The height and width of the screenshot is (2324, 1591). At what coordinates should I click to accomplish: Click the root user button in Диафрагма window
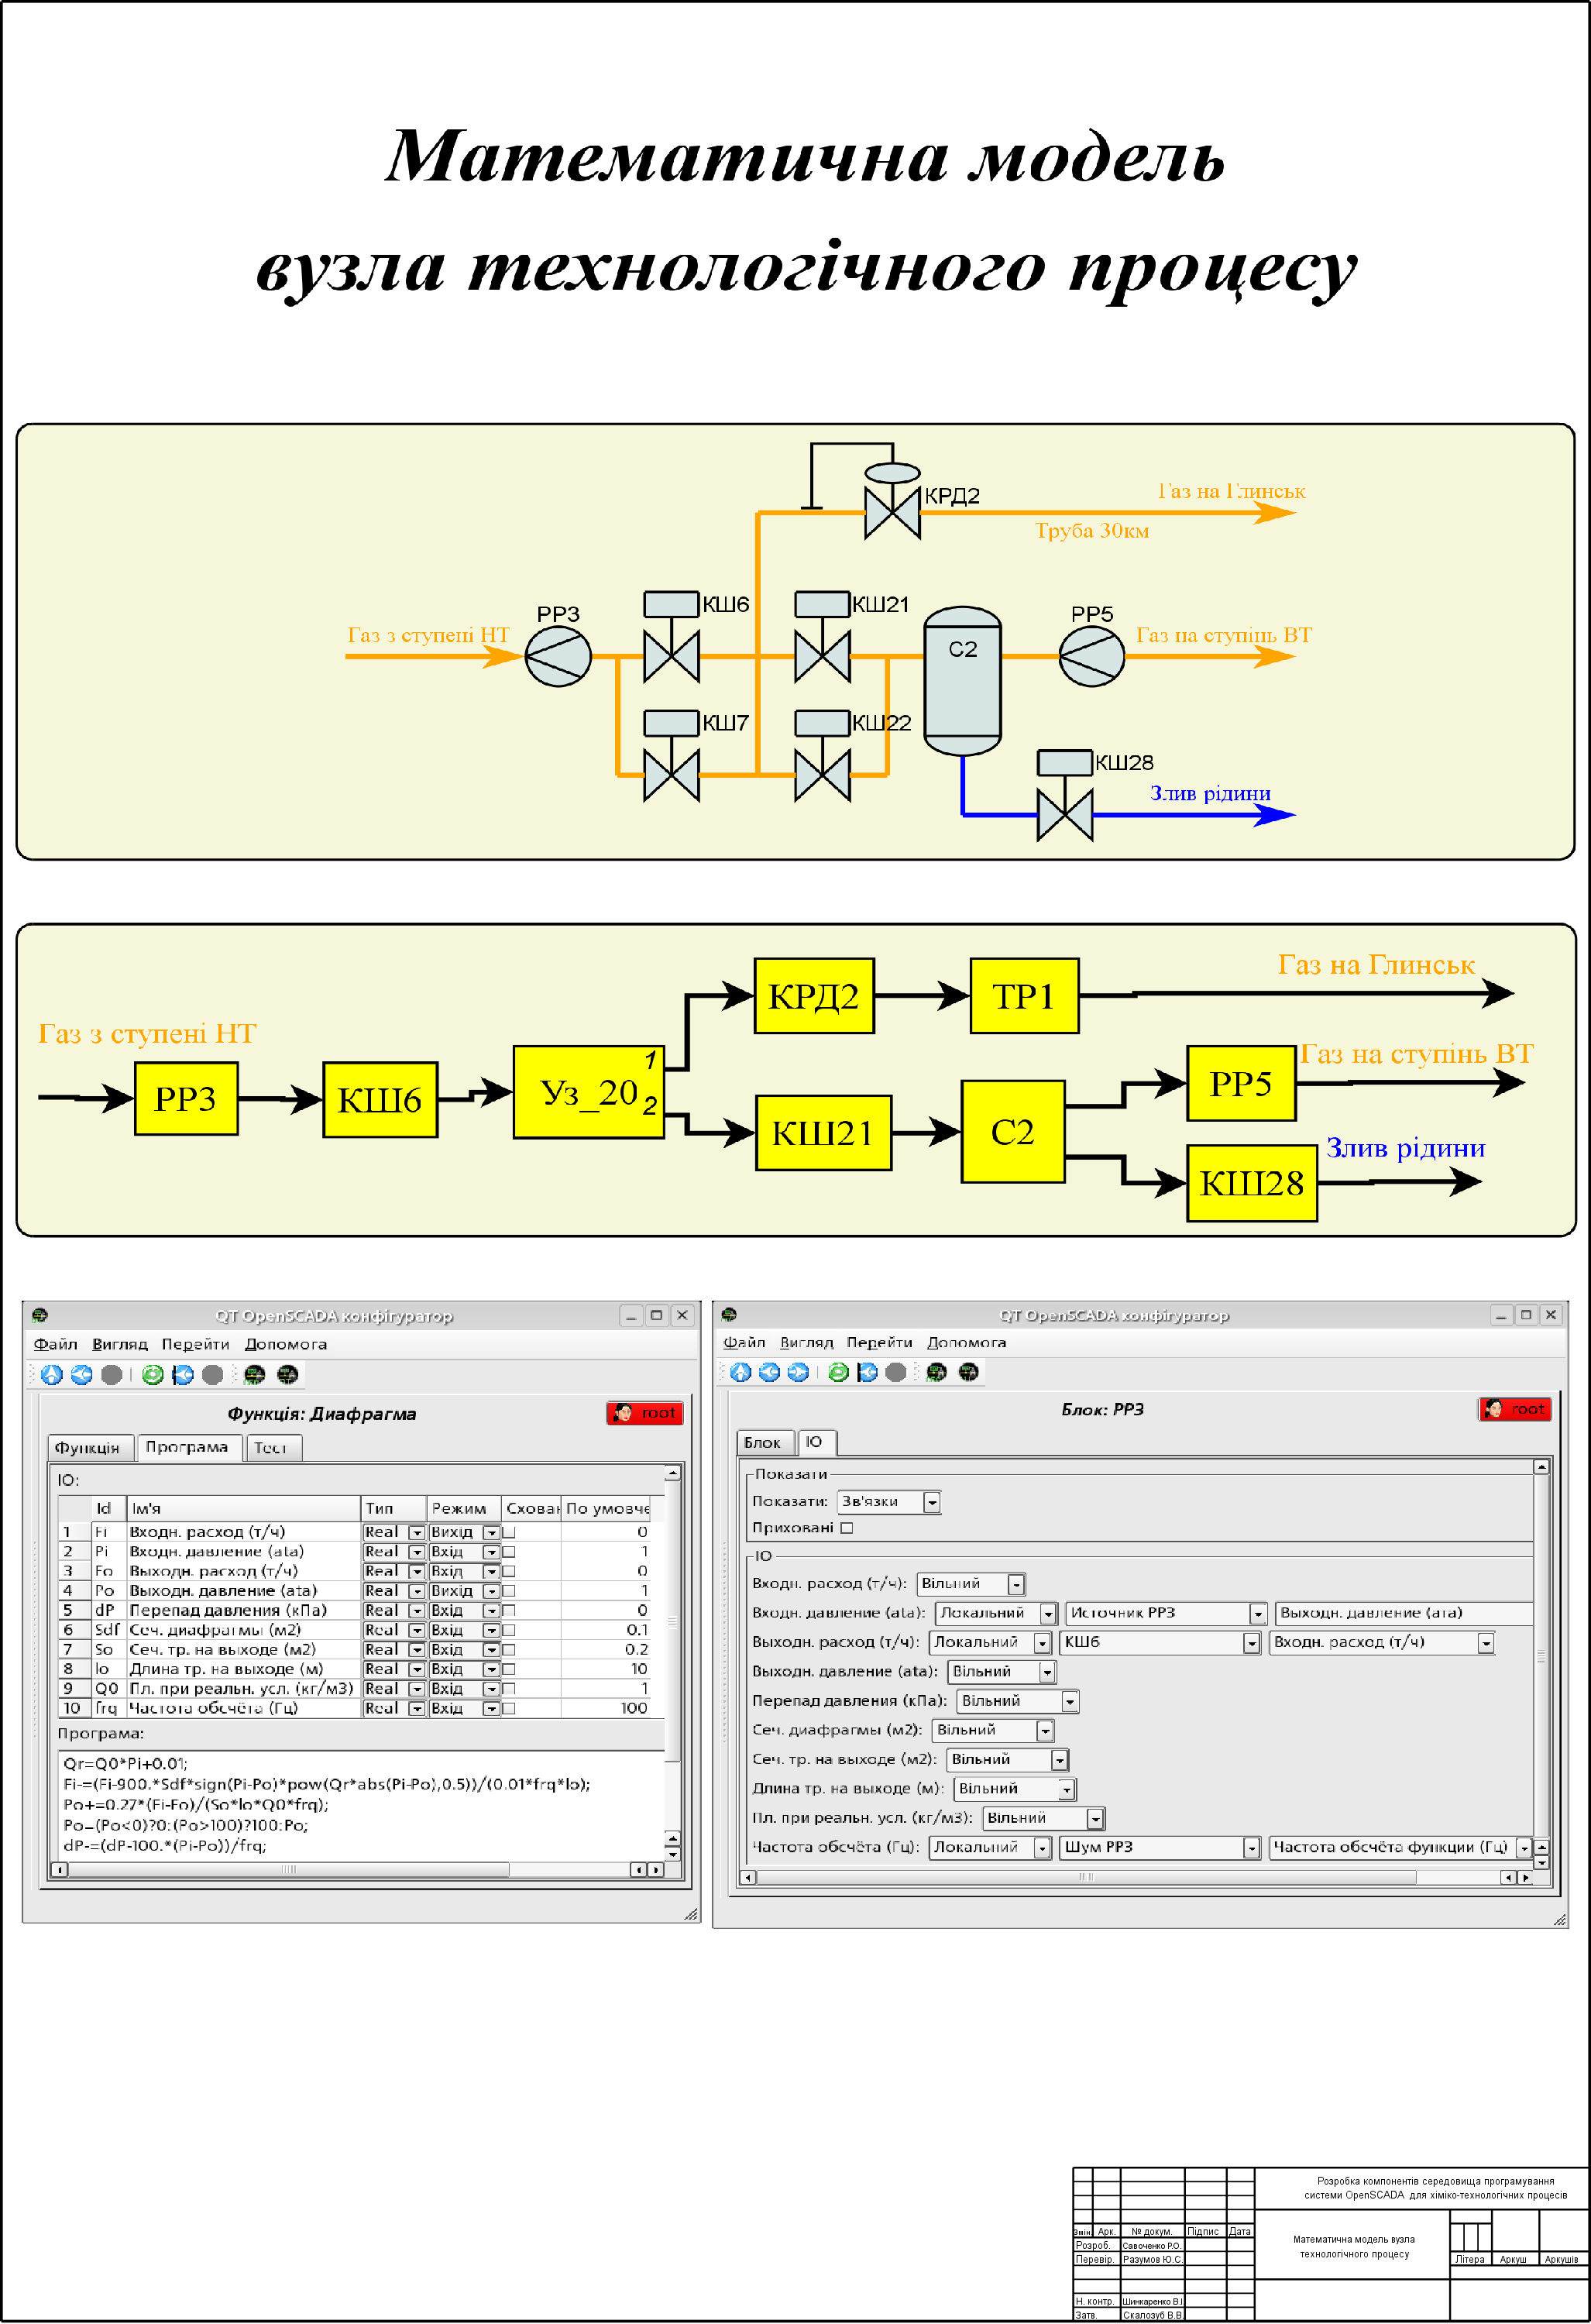[x=644, y=1413]
